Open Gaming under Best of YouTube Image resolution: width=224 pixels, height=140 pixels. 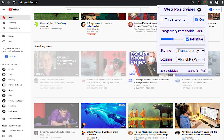pos(15,80)
